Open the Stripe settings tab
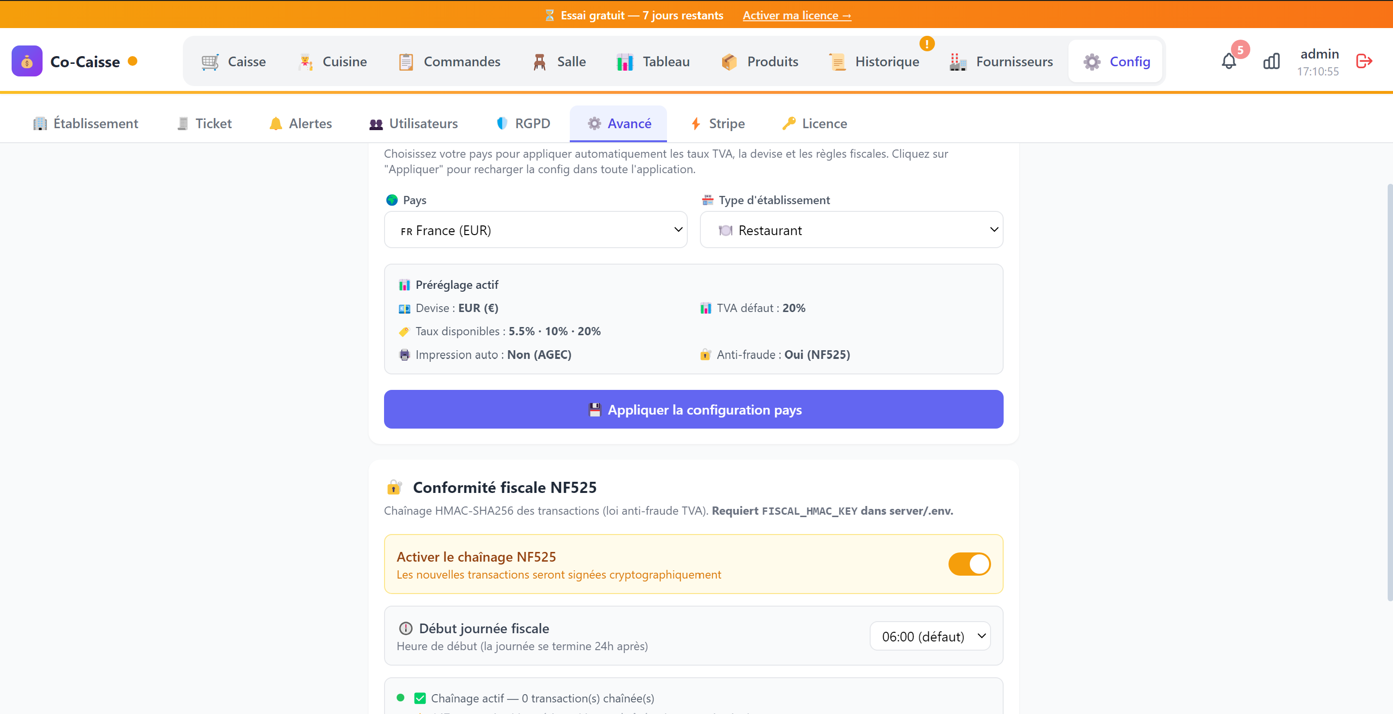 718,124
